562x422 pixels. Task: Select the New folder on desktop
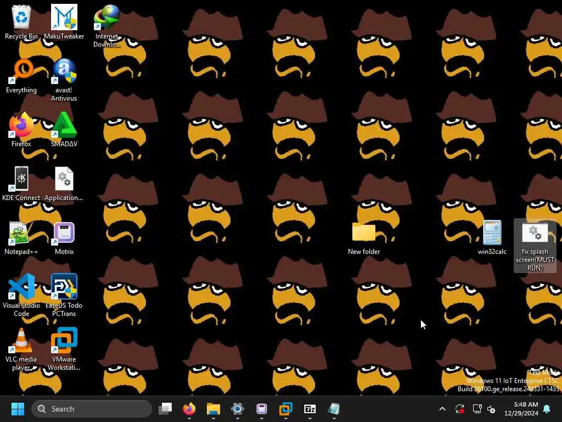point(364,237)
